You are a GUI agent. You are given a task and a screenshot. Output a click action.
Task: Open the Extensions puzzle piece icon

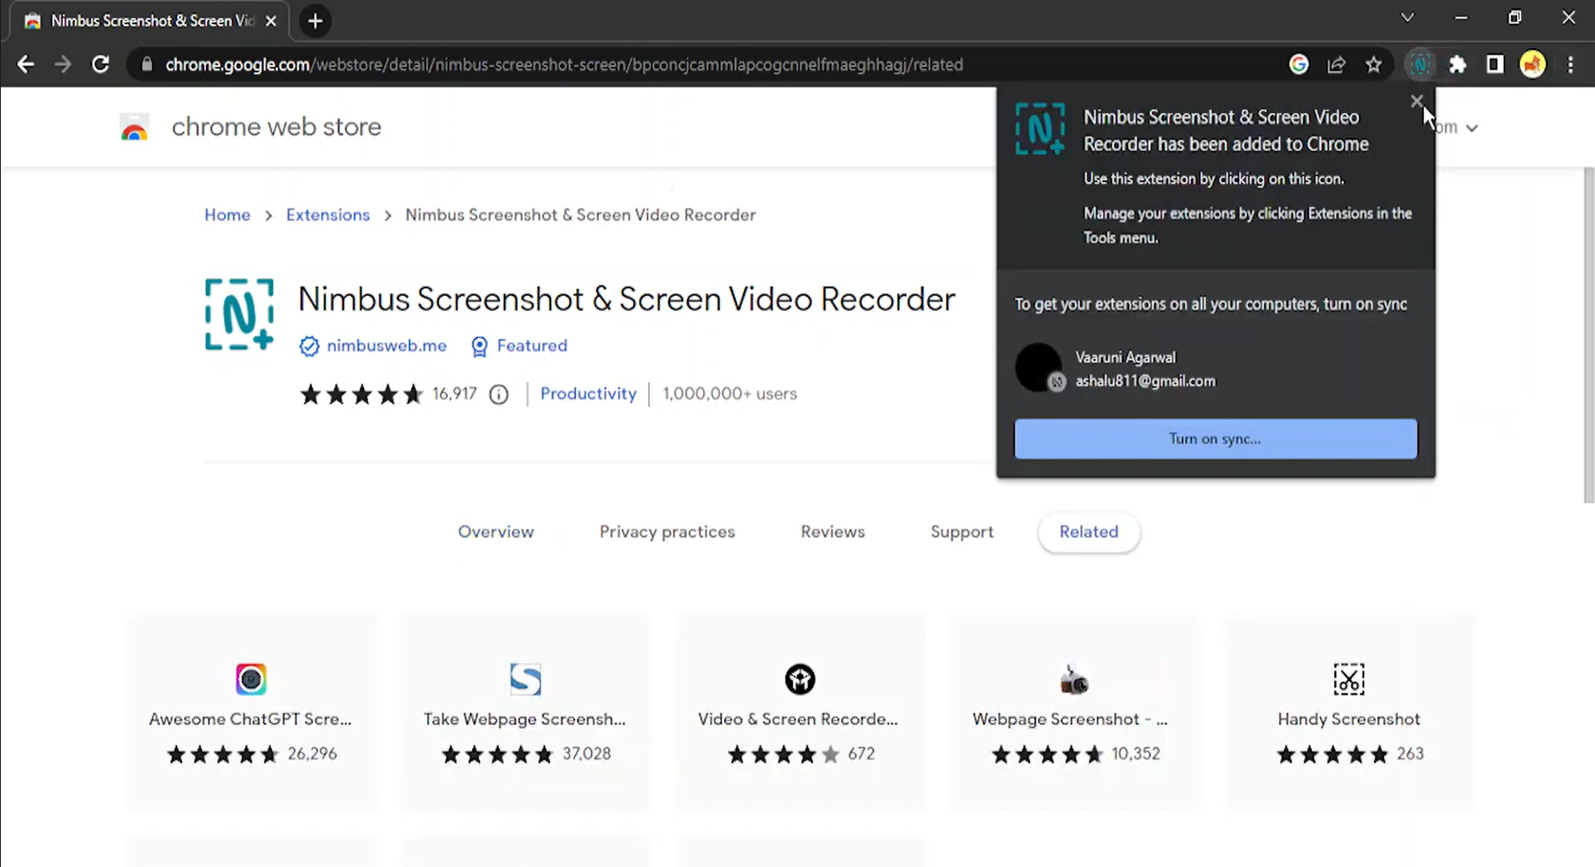click(1457, 64)
